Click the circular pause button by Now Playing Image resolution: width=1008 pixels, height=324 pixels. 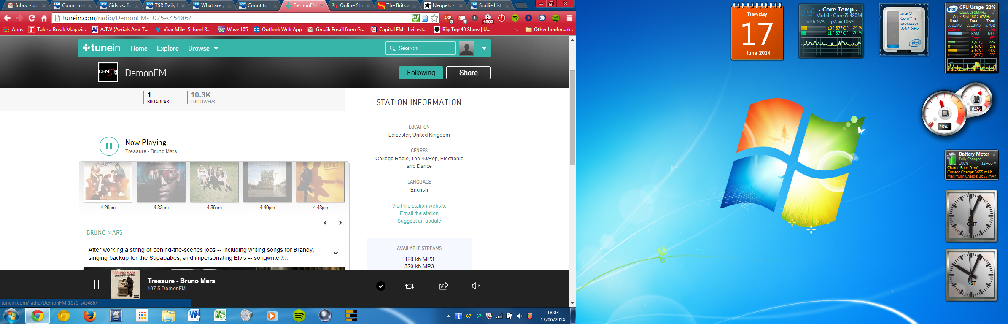click(109, 146)
